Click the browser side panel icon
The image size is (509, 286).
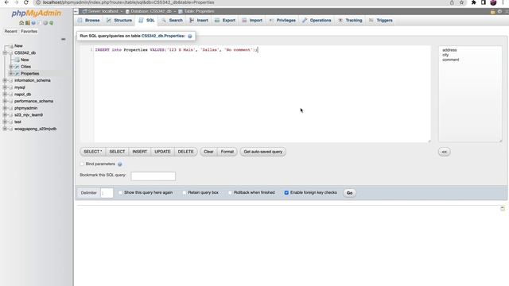[x=484, y=2]
